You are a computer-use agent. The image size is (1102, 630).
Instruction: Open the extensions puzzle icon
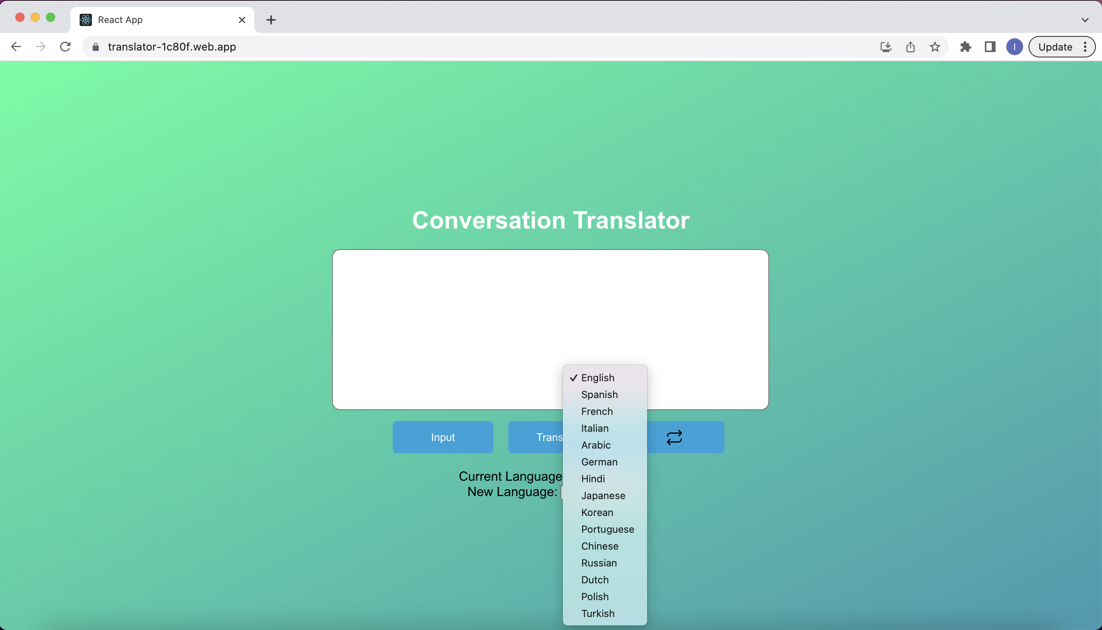[965, 47]
